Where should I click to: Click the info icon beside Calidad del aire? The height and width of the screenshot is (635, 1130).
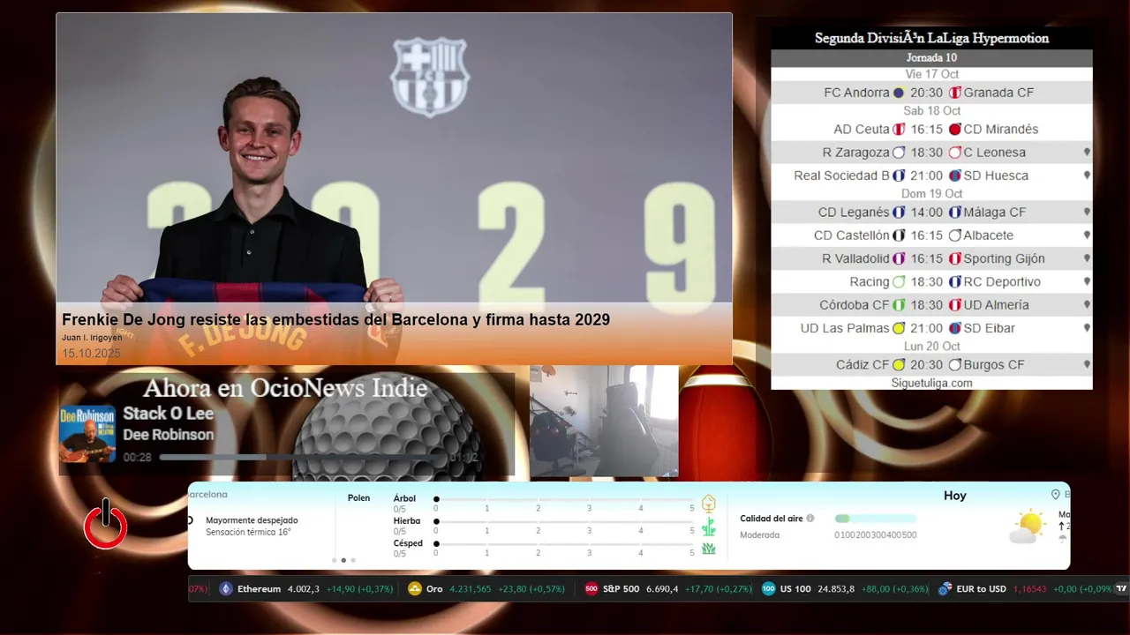(810, 519)
